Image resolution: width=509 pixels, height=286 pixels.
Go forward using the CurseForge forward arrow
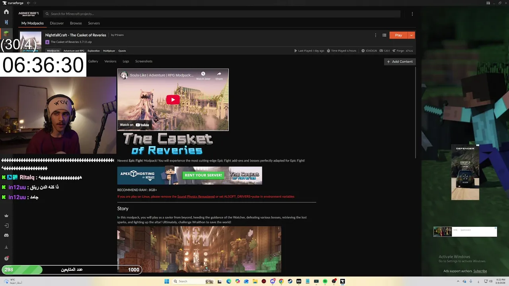pyautogui.click(x=34, y=3)
